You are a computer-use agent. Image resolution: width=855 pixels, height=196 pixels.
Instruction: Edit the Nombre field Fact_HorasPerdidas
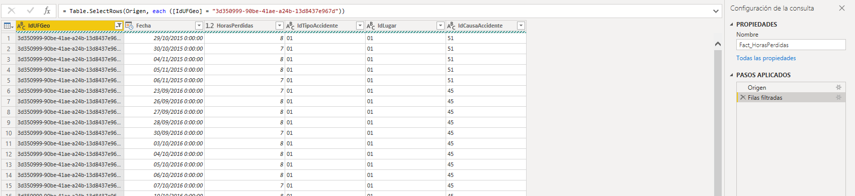[x=791, y=45]
